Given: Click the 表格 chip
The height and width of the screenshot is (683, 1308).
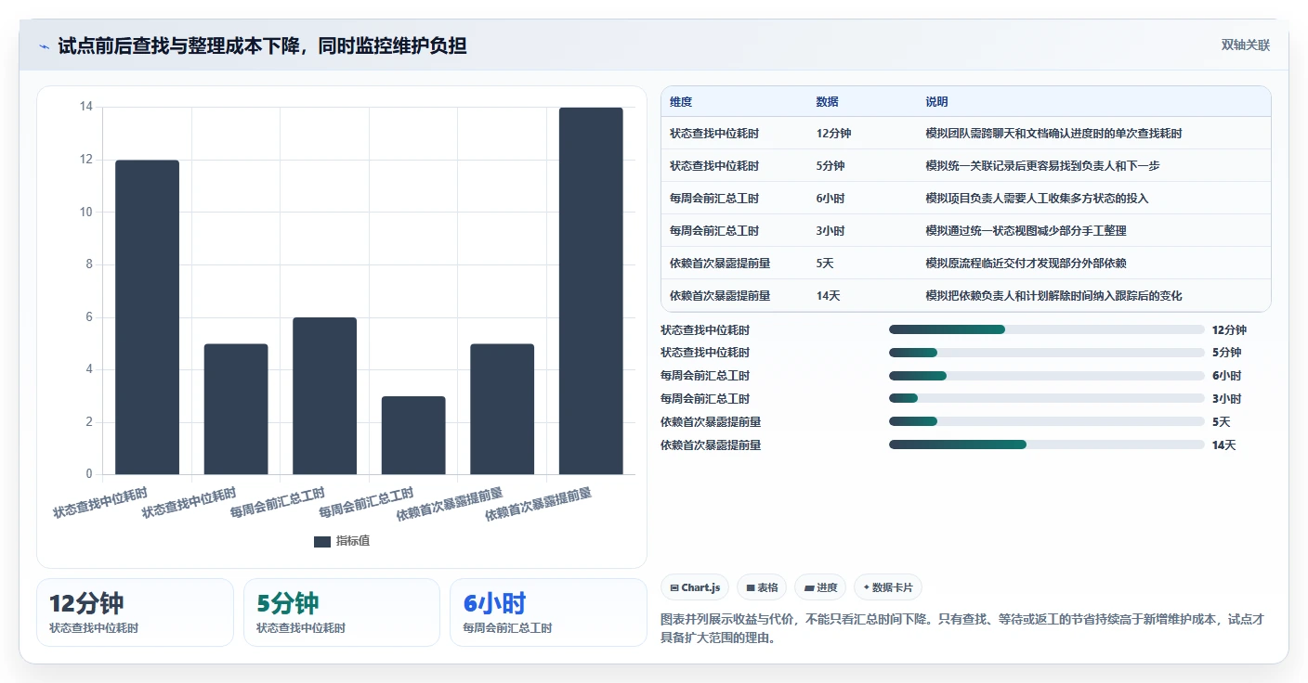Looking at the screenshot, I should [x=762, y=587].
